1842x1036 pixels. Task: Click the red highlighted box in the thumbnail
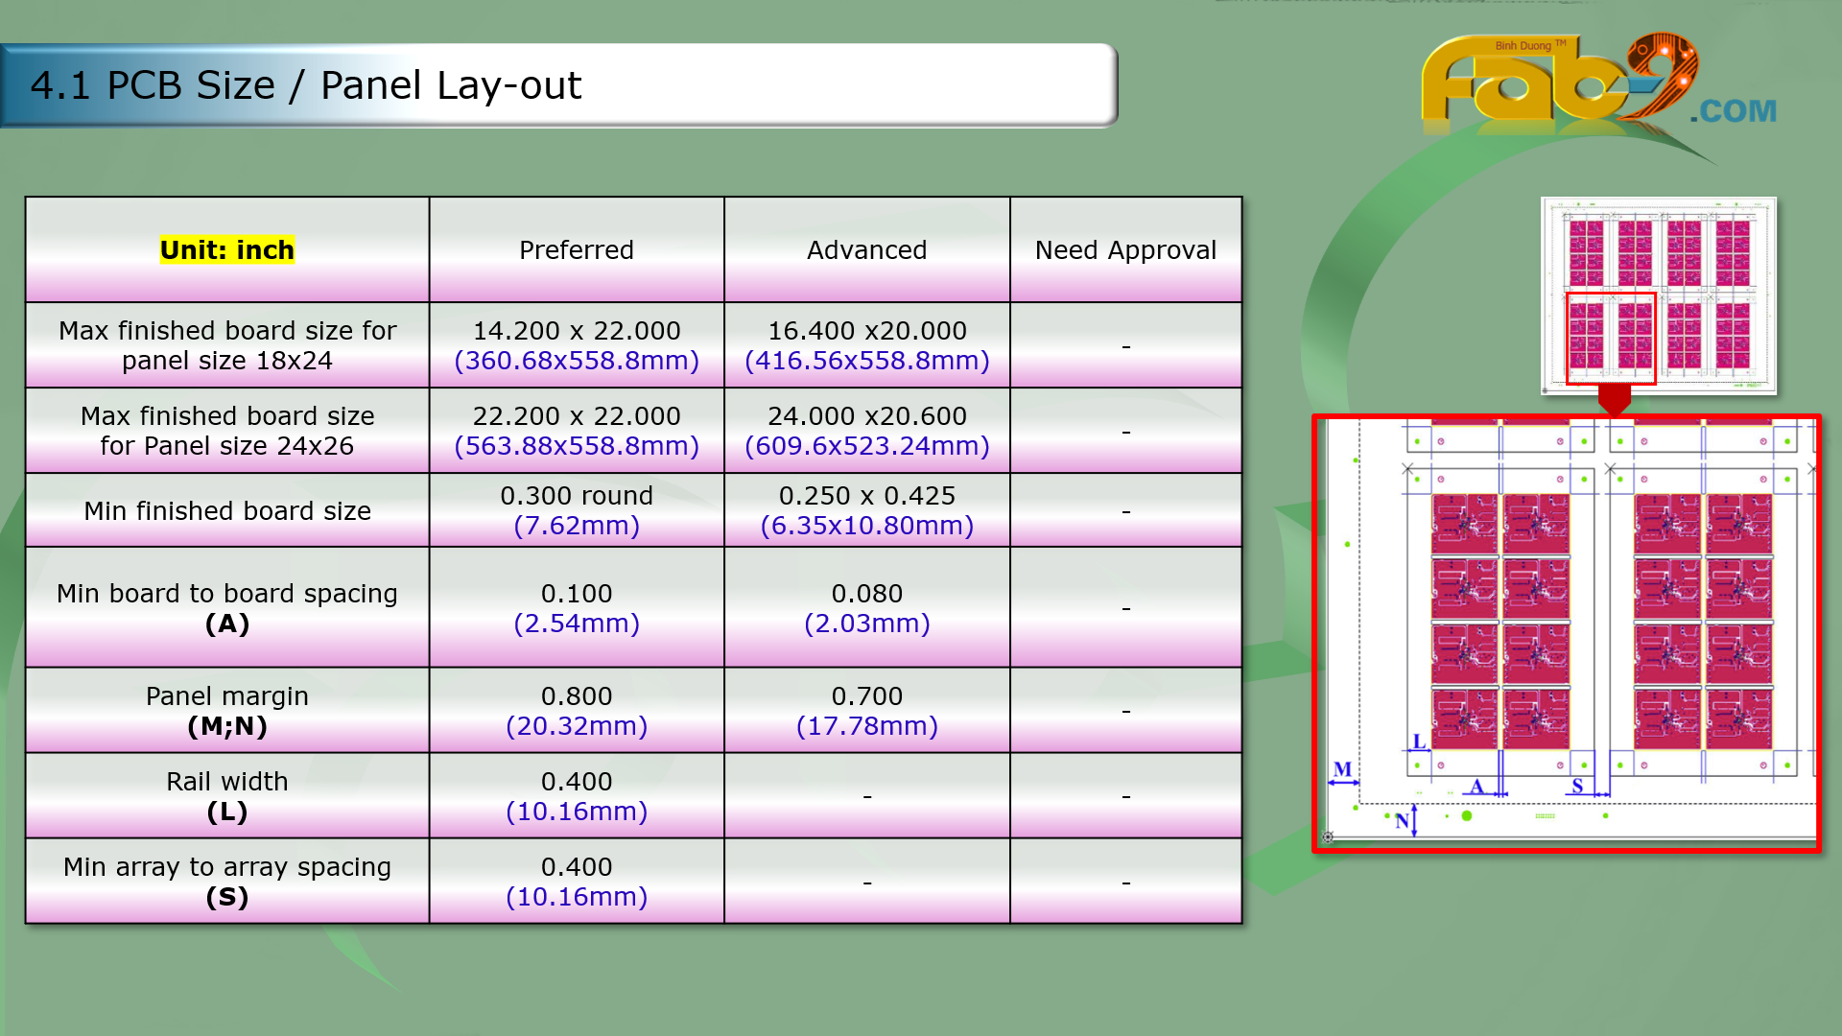[1611, 338]
